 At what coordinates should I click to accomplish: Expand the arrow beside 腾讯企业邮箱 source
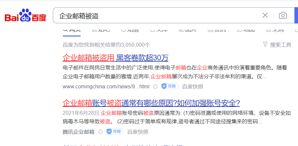(101, 132)
